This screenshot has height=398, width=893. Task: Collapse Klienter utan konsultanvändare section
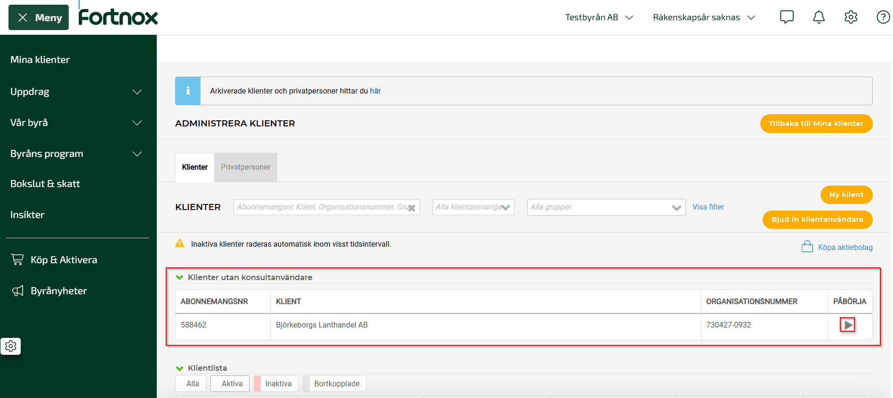[179, 277]
